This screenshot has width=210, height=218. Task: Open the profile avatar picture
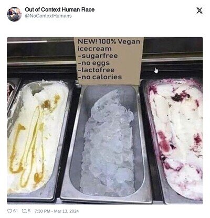pos(14,14)
